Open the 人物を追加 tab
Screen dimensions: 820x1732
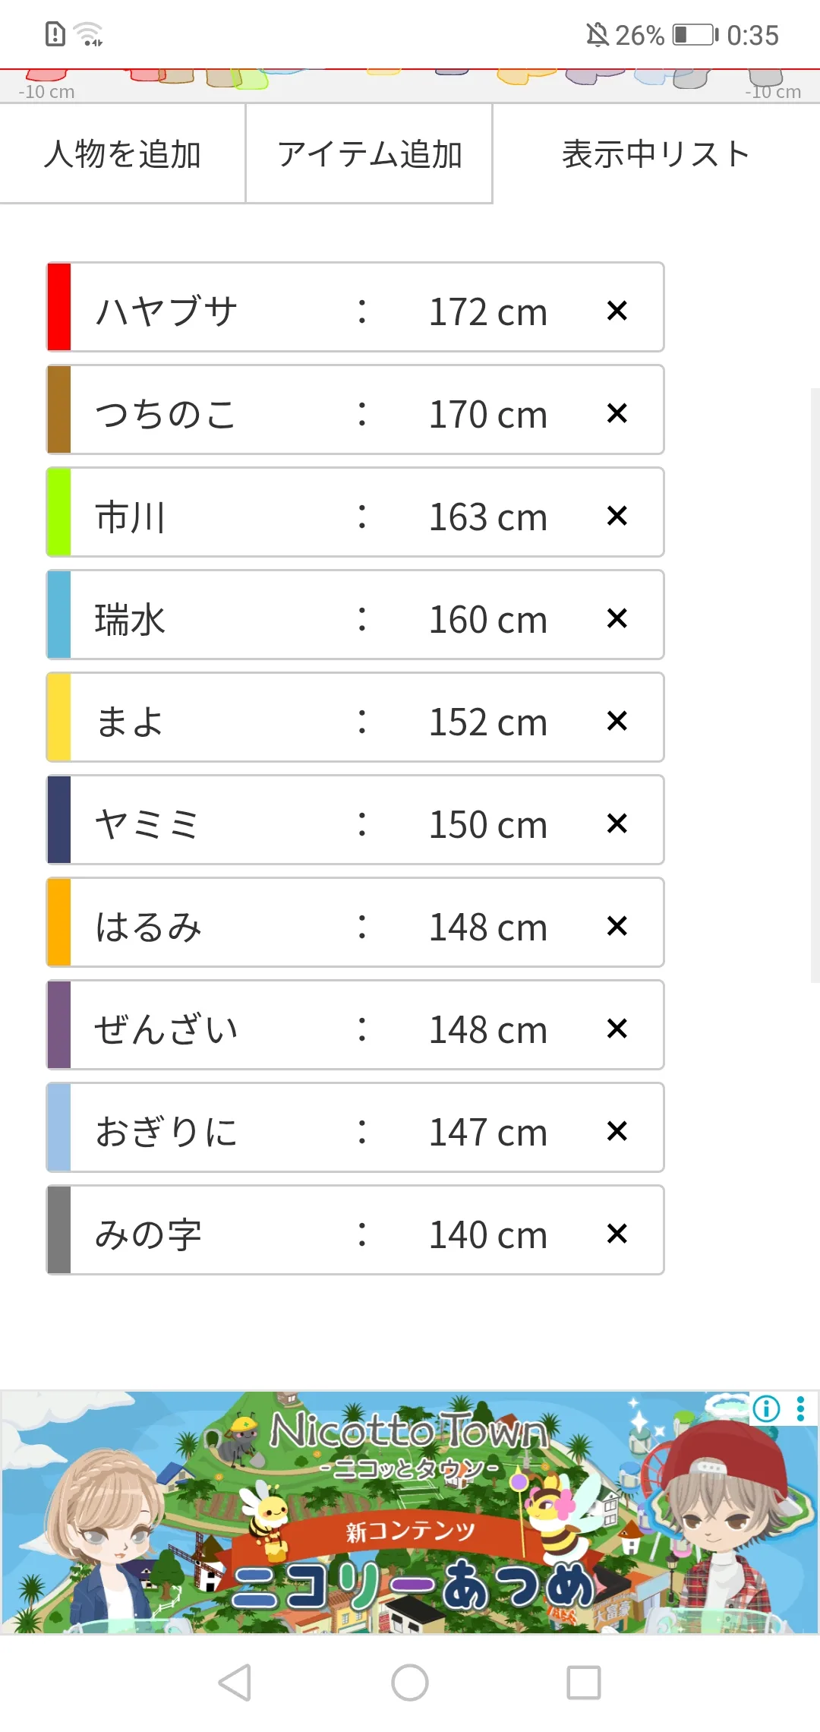[x=122, y=154]
